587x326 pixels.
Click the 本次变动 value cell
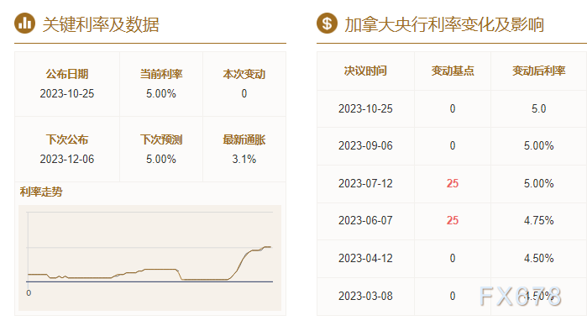tap(244, 84)
